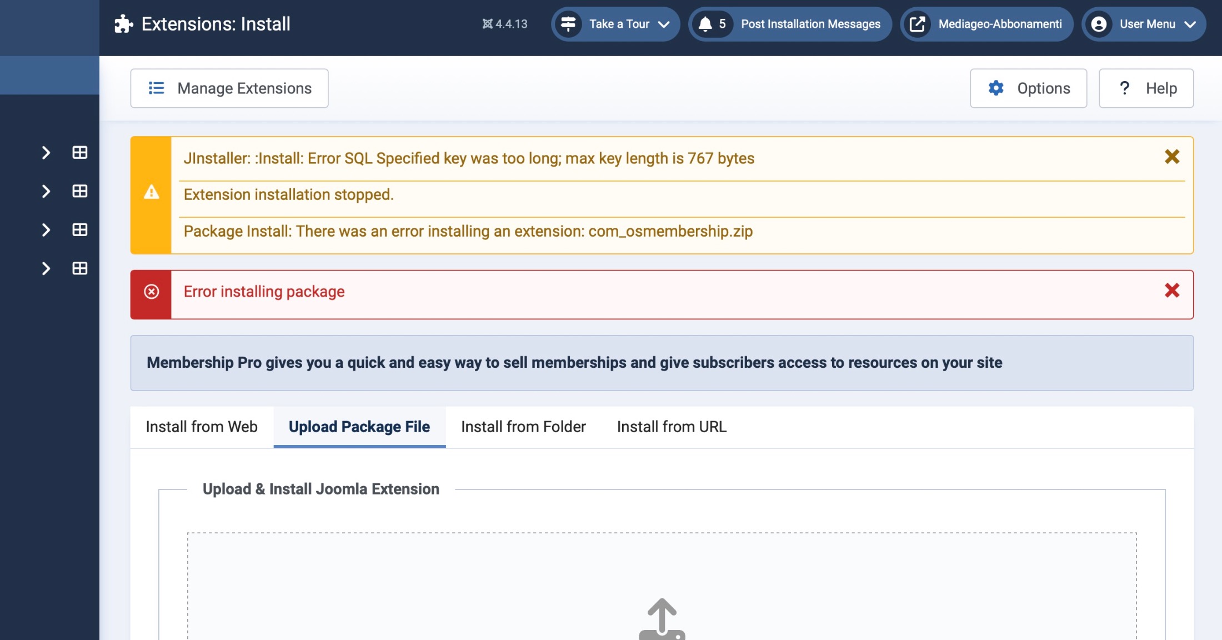Expand the fourth sidebar menu chevron

coord(46,268)
